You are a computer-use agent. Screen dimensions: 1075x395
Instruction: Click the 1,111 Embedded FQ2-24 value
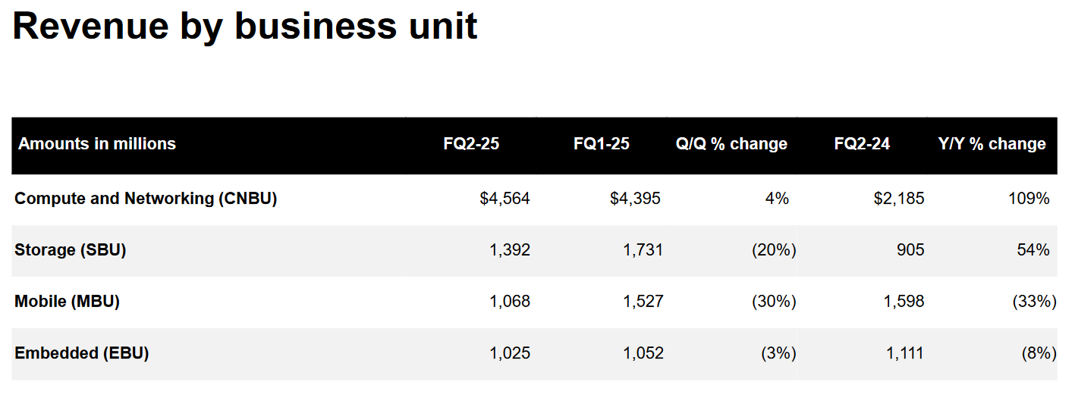pos(904,353)
